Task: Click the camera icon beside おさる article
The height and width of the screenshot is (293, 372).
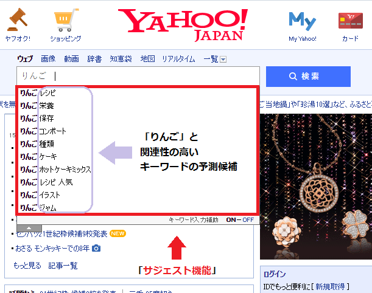Action: [96, 248]
